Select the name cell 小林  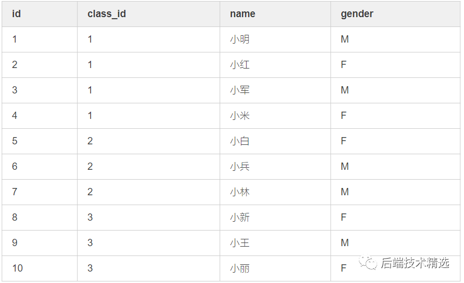tap(240, 192)
